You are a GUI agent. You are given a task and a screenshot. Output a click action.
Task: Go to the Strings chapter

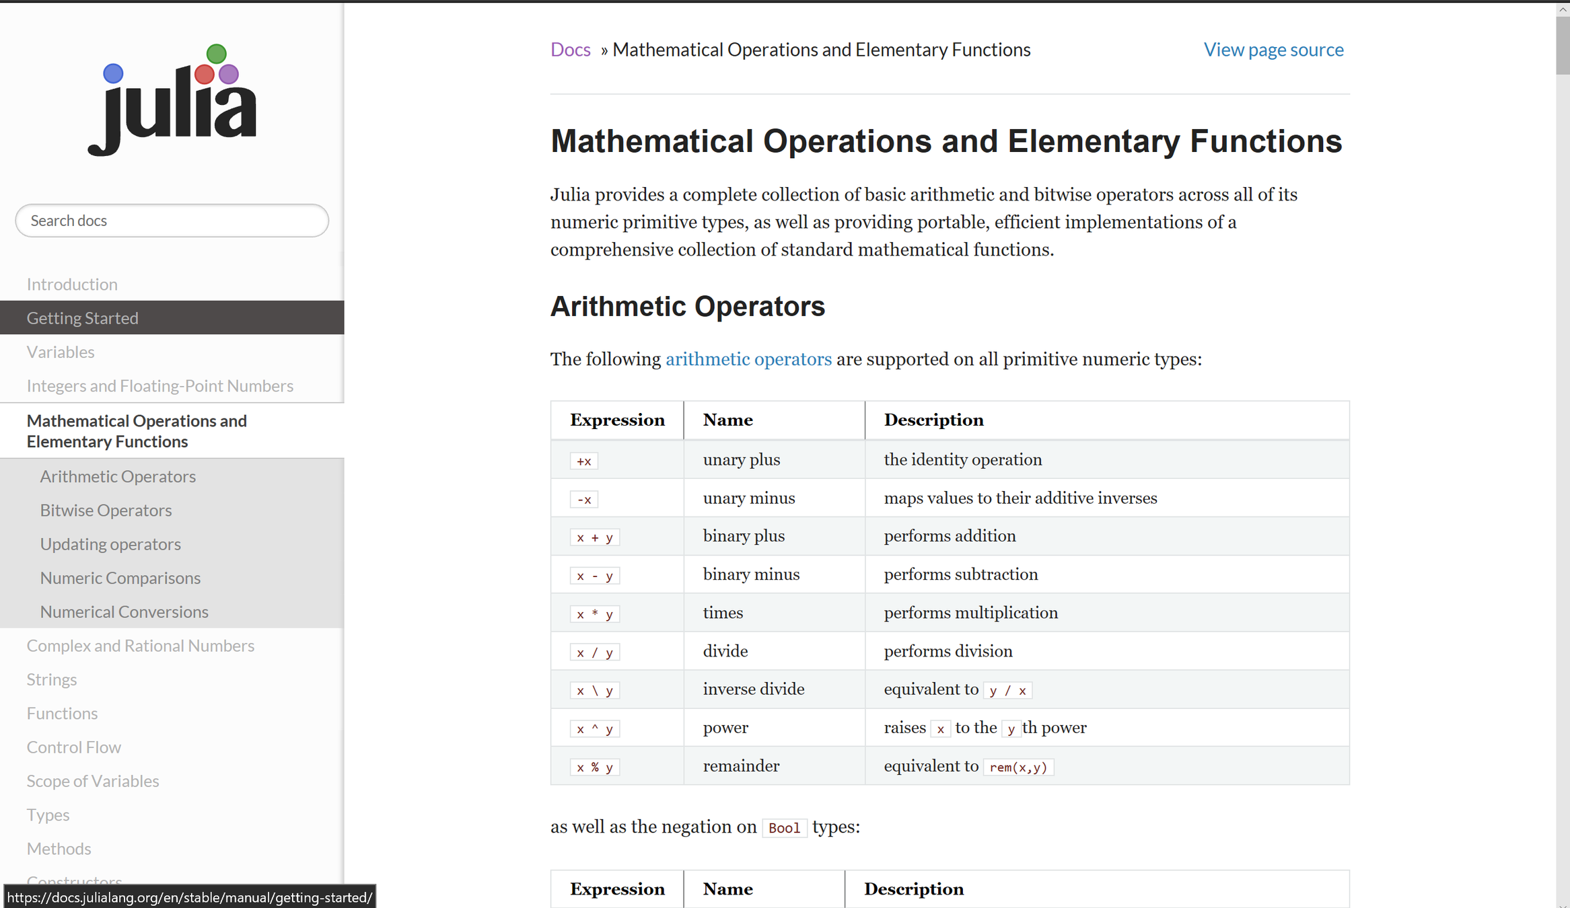(52, 679)
